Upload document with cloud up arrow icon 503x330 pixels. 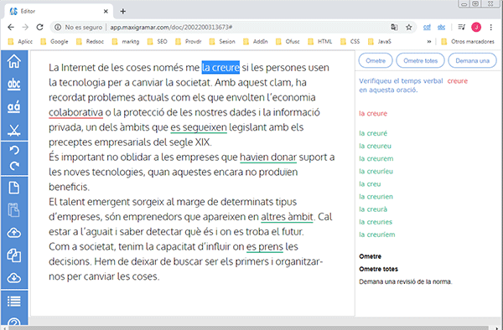click(x=13, y=233)
